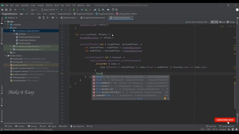239x134 pixels.
Task: Open Project panel gear options
Action: 53,17
